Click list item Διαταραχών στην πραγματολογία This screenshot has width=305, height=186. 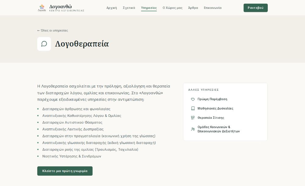tap(99, 136)
